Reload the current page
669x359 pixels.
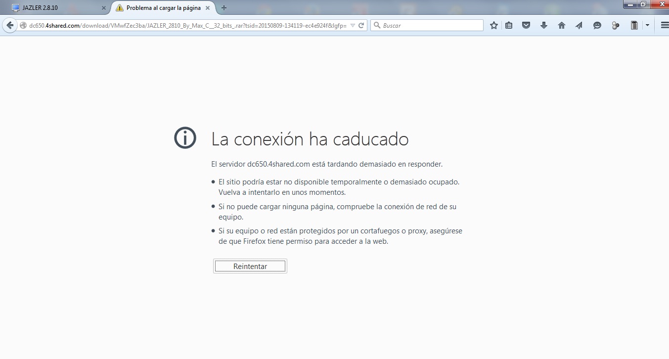pos(361,26)
